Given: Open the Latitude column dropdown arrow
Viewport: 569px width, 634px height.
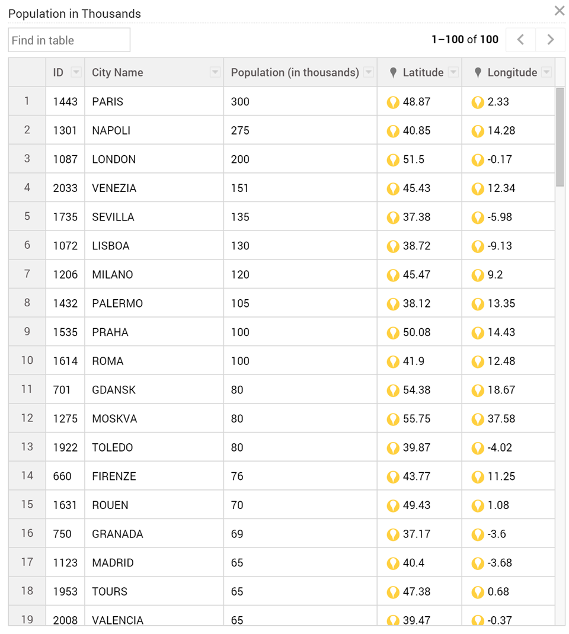Looking at the screenshot, I should (453, 72).
